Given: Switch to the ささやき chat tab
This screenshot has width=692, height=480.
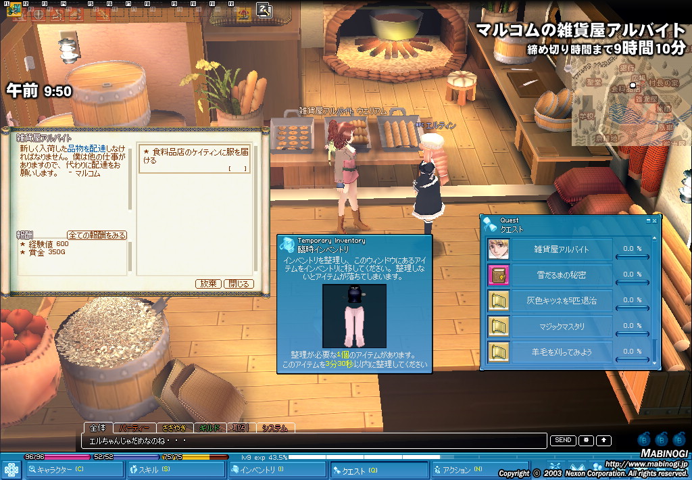Looking at the screenshot, I should point(174,428).
